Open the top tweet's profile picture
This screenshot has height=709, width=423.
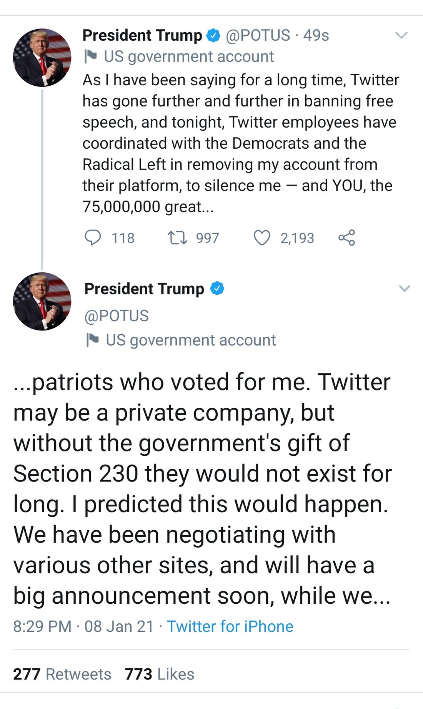[x=42, y=58]
